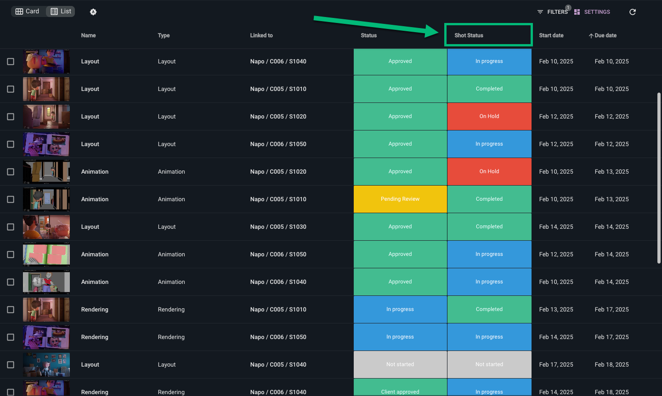Check the Animation row for C006 / S1050
Image resolution: width=662 pixels, height=396 pixels.
(x=11, y=255)
